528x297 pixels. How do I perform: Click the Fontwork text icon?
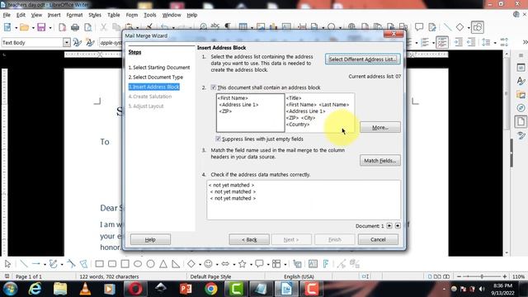click(x=326, y=264)
